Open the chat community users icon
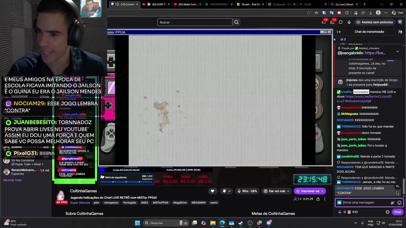 click(x=400, y=32)
